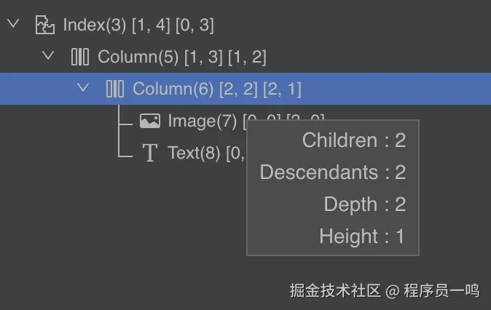Click the "Descendants : 2" tooltip line
Image resolution: width=491 pixels, height=310 pixels.
pyautogui.click(x=333, y=172)
